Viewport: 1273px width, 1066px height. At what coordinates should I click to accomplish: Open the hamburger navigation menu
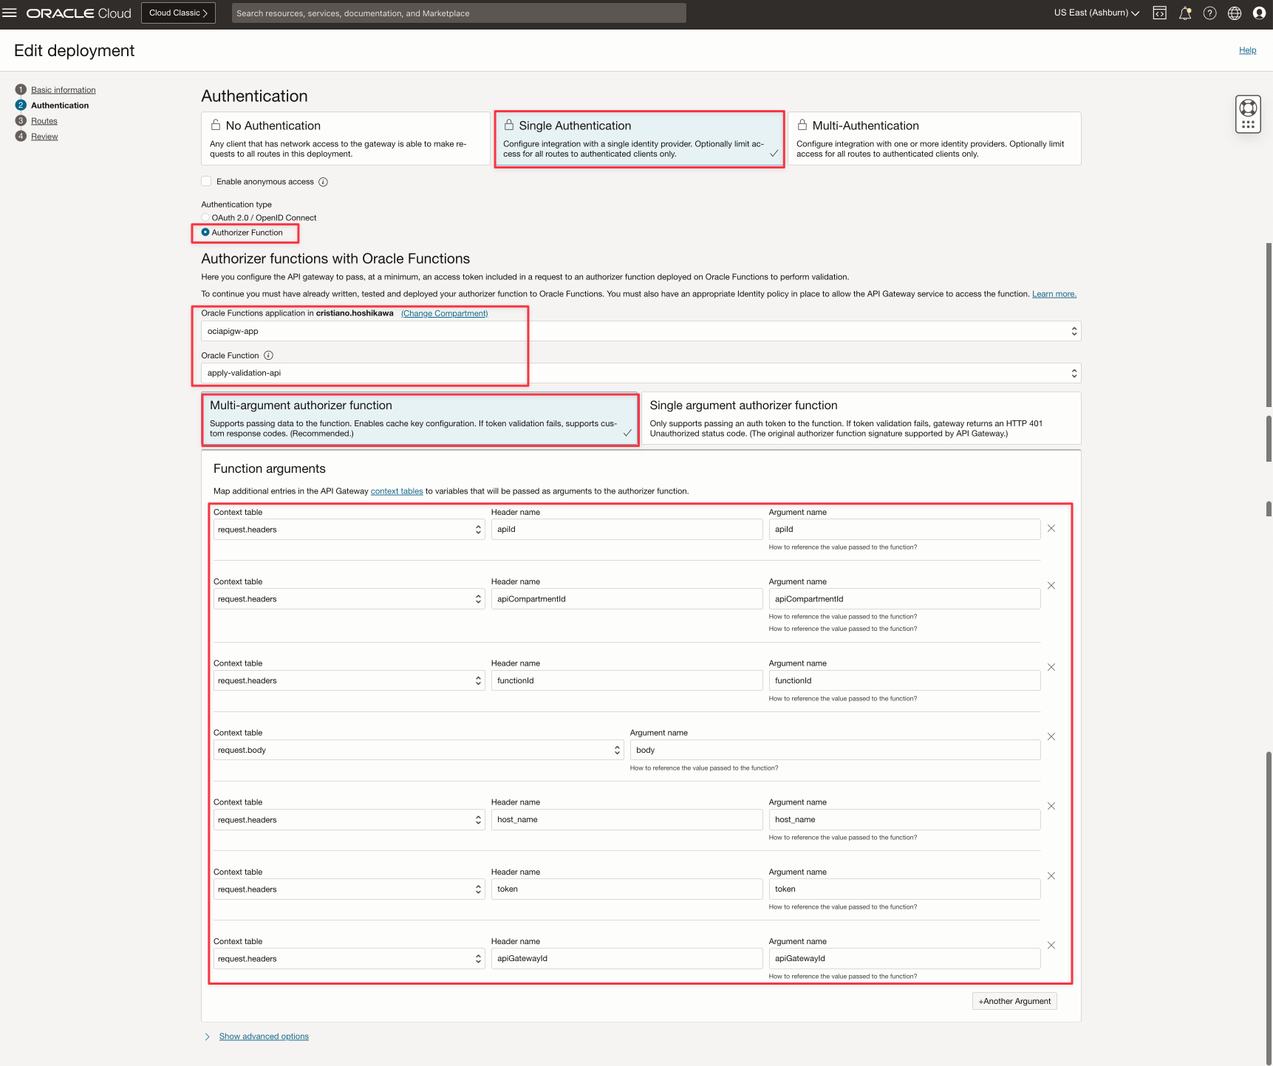click(10, 13)
